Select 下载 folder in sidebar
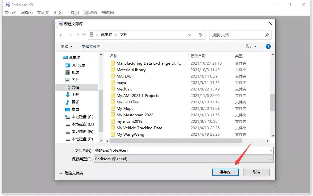This screenshot has height=196, width=313. [x=73, y=95]
